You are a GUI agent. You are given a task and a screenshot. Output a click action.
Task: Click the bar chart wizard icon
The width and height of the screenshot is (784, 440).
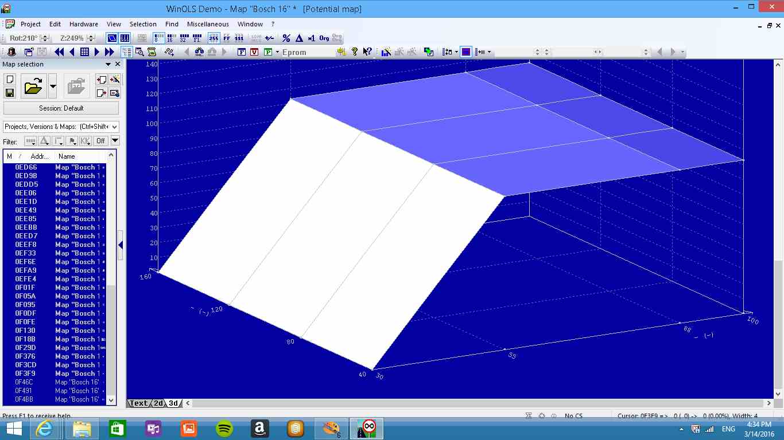386,52
